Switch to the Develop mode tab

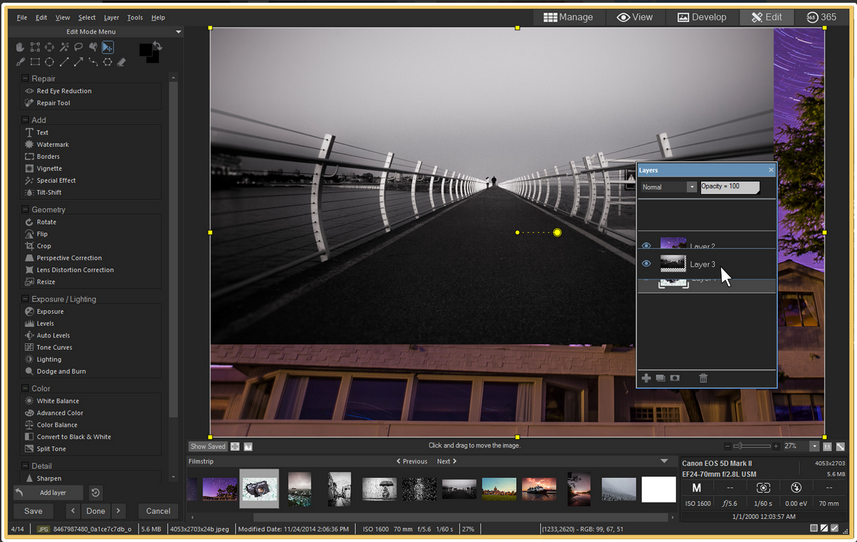701,17
